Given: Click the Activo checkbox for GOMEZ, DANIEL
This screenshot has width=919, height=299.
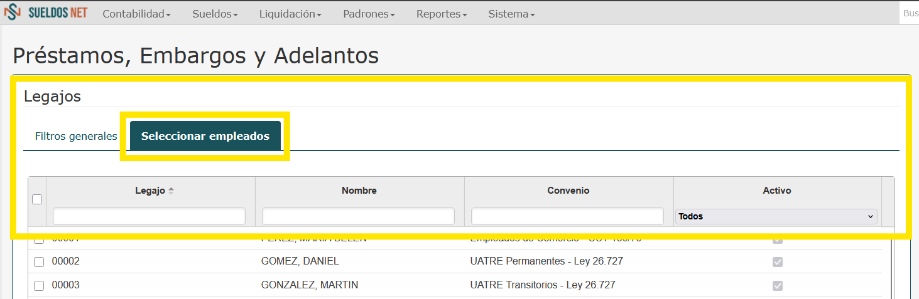Looking at the screenshot, I should (778, 262).
